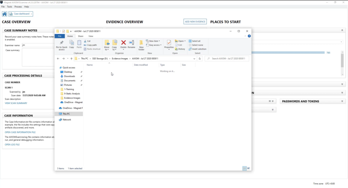Viewport: 348px width, 188px height.
Task: Open the OPEN CASE INFORMATION FILE link
Action: click(x=20, y=132)
